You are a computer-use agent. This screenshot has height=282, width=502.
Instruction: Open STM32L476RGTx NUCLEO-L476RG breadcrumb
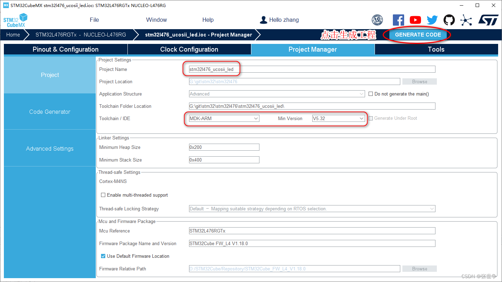[x=81, y=35]
